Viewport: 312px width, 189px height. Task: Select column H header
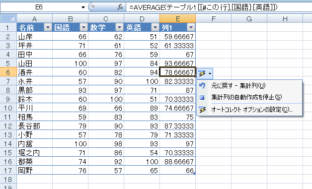[x=285, y=19]
